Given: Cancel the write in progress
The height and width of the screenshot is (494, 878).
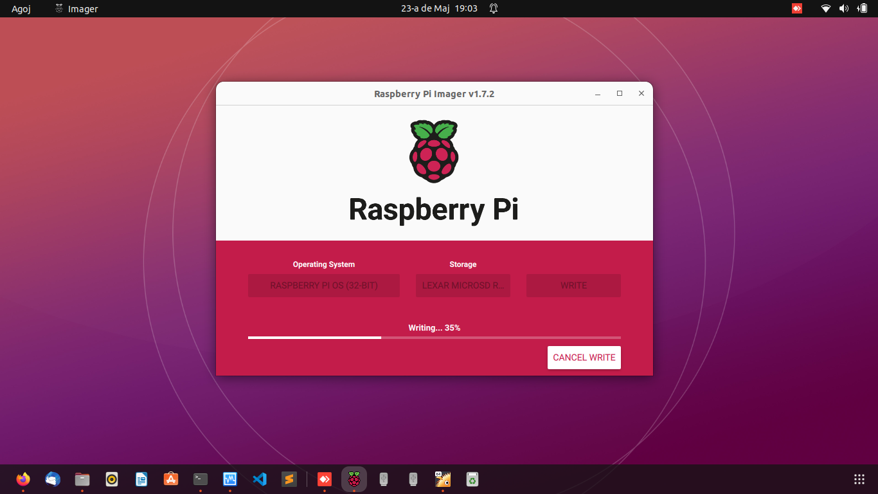Looking at the screenshot, I should coord(584,358).
